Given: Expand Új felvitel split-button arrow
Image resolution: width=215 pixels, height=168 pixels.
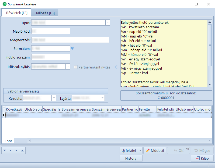Looking at the screenshot, I should (140, 150).
